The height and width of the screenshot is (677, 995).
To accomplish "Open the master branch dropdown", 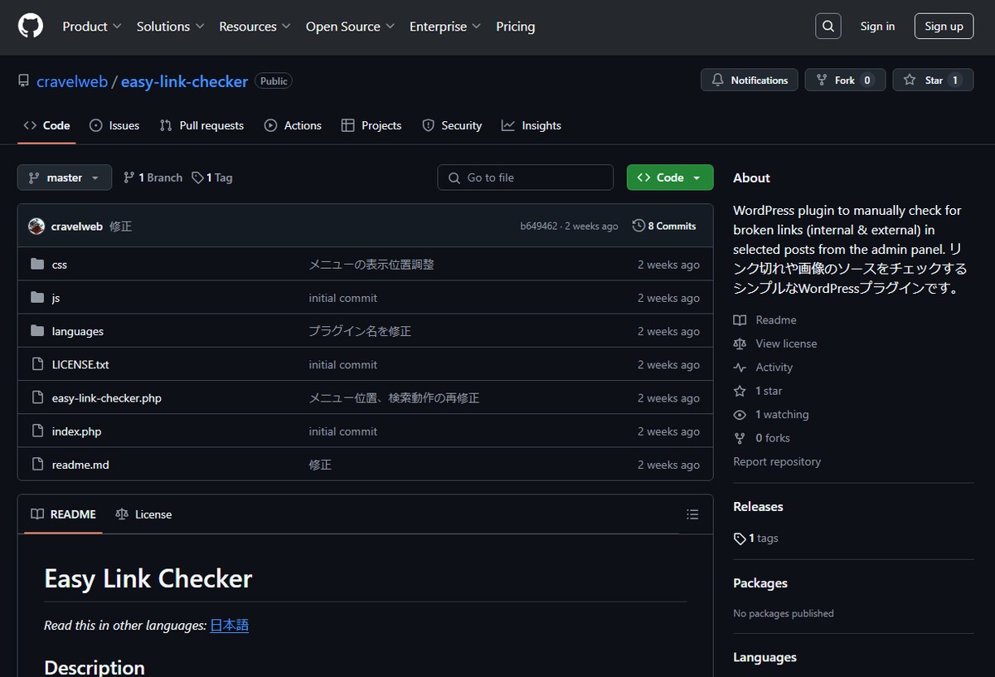I will point(64,178).
